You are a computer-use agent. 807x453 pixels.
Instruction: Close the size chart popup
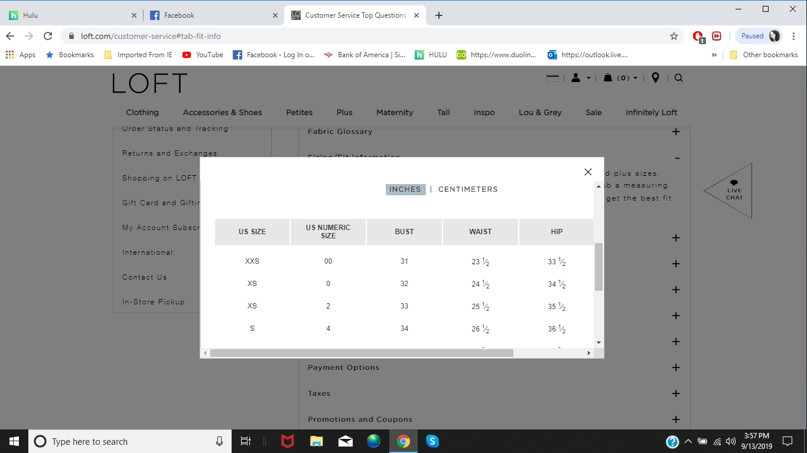[x=588, y=172]
